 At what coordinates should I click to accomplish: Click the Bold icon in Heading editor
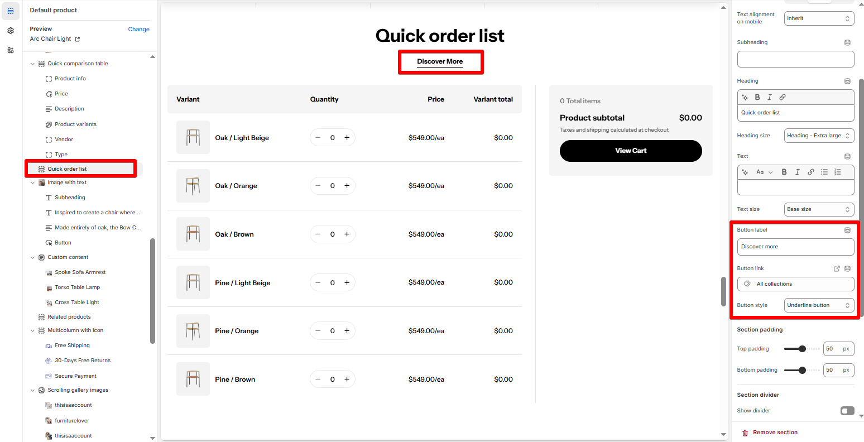pyautogui.click(x=757, y=97)
